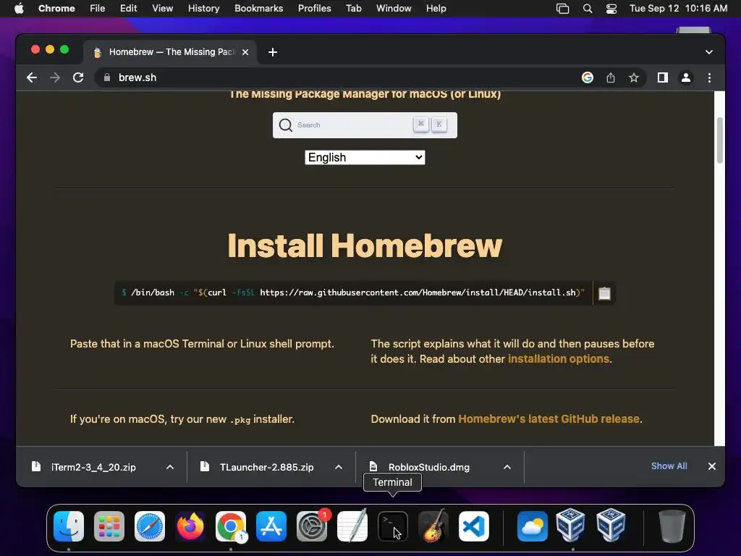Toggle Chrome side panel
The image size is (741, 556).
pyautogui.click(x=663, y=77)
